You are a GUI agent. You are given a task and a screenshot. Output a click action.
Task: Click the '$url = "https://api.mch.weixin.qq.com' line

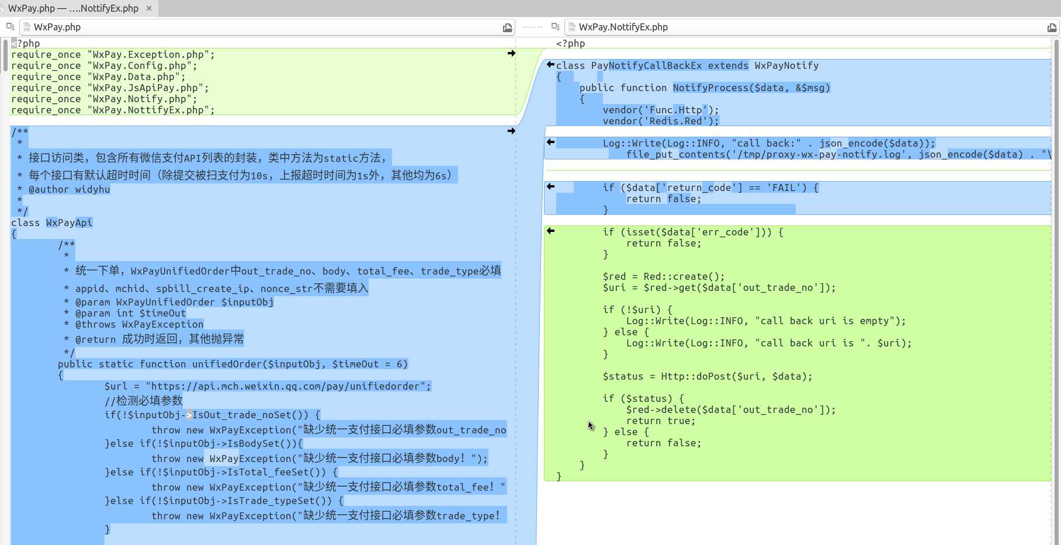268,386
